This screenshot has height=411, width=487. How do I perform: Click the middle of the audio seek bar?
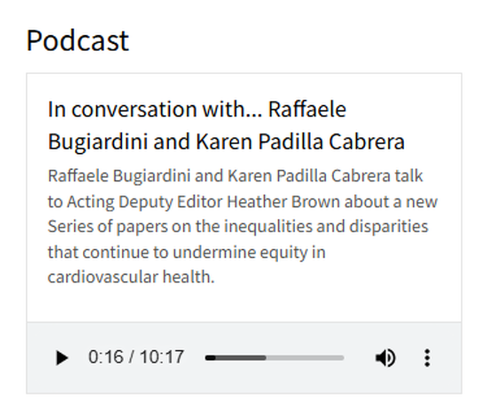pyautogui.click(x=275, y=358)
